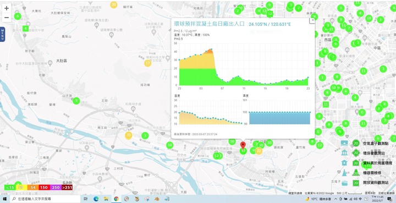Click the purple 250 legend swatch
The height and width of the screenshot is (203, 396).
(56, 188)
